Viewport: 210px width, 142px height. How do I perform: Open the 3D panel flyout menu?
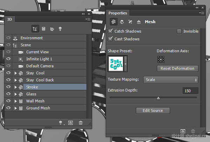[x=88, y=19]
